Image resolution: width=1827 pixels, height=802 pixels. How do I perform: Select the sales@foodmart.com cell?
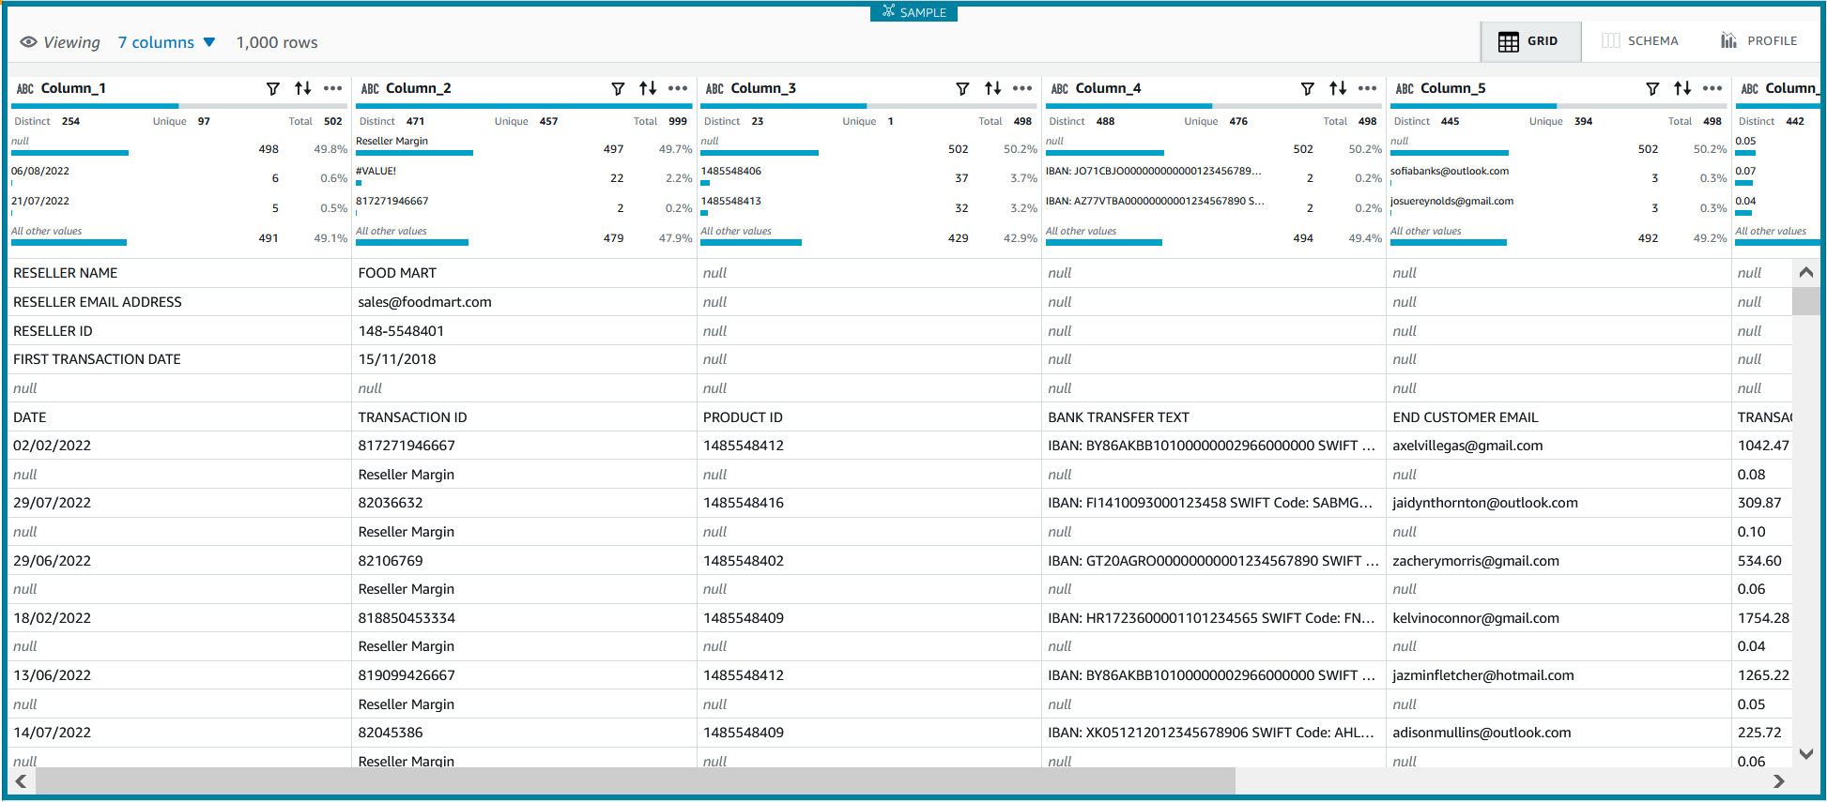pos(524,302)
